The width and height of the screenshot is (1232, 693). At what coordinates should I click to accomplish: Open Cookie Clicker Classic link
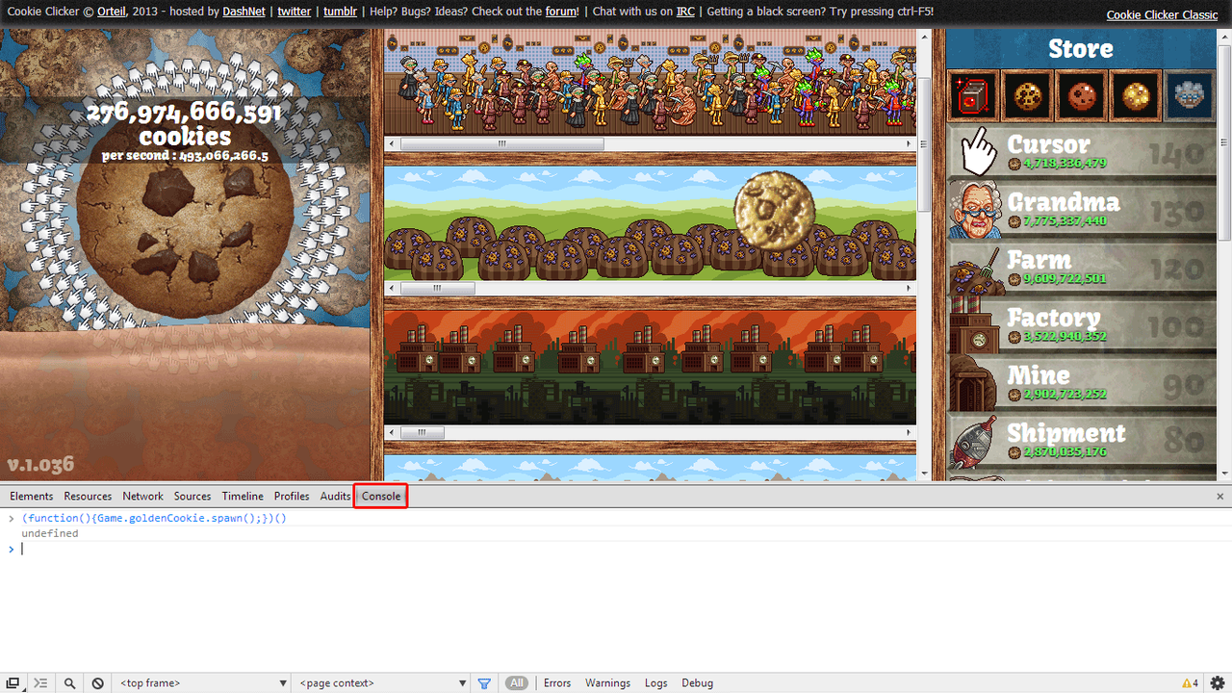[x=1162, y=14]
